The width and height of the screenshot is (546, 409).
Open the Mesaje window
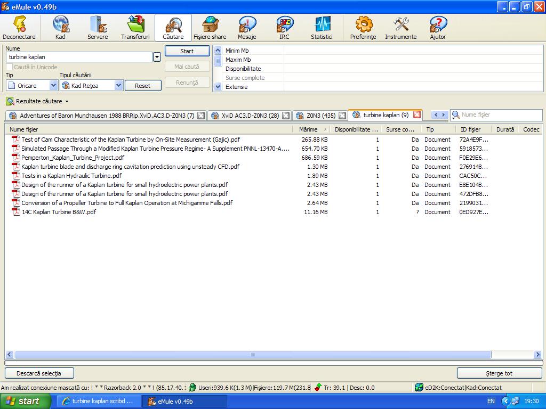pos(247,27)
